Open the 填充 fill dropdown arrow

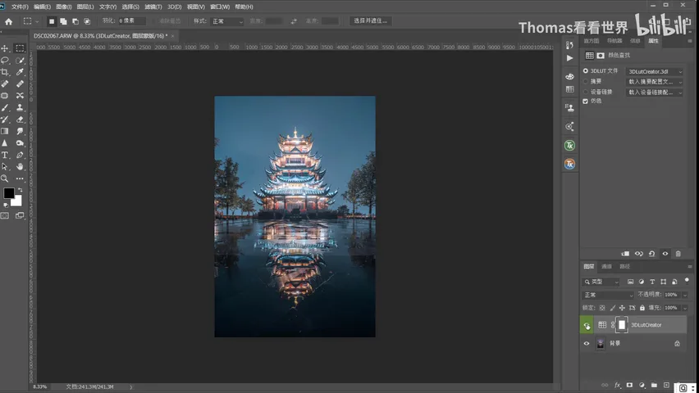click(x=685, y=308)
